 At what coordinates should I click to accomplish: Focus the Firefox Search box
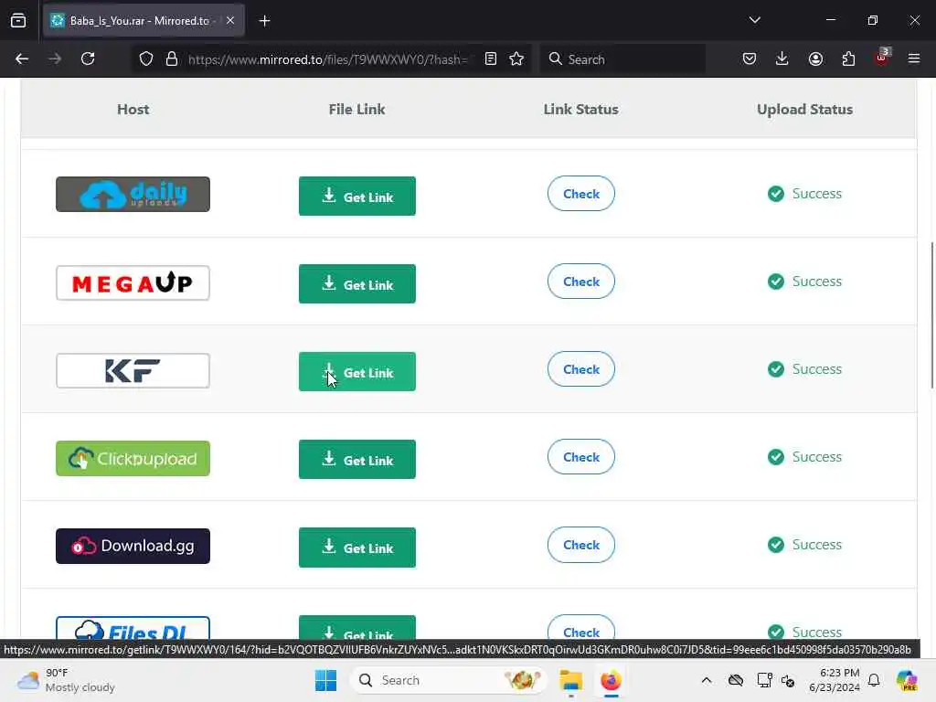[622, 59]
